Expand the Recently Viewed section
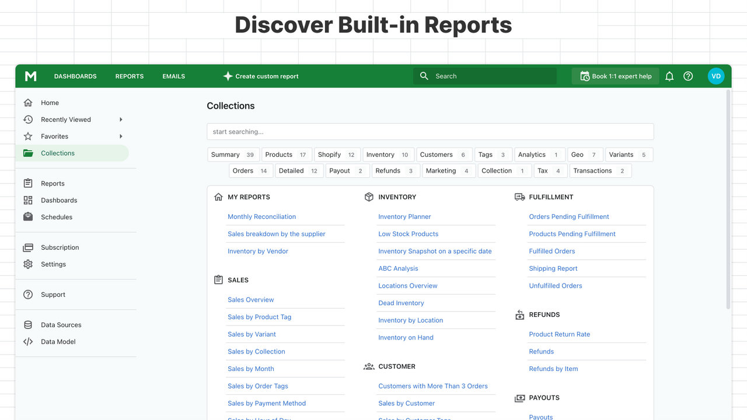Viewport: 747px width, 420px height. 65,119
